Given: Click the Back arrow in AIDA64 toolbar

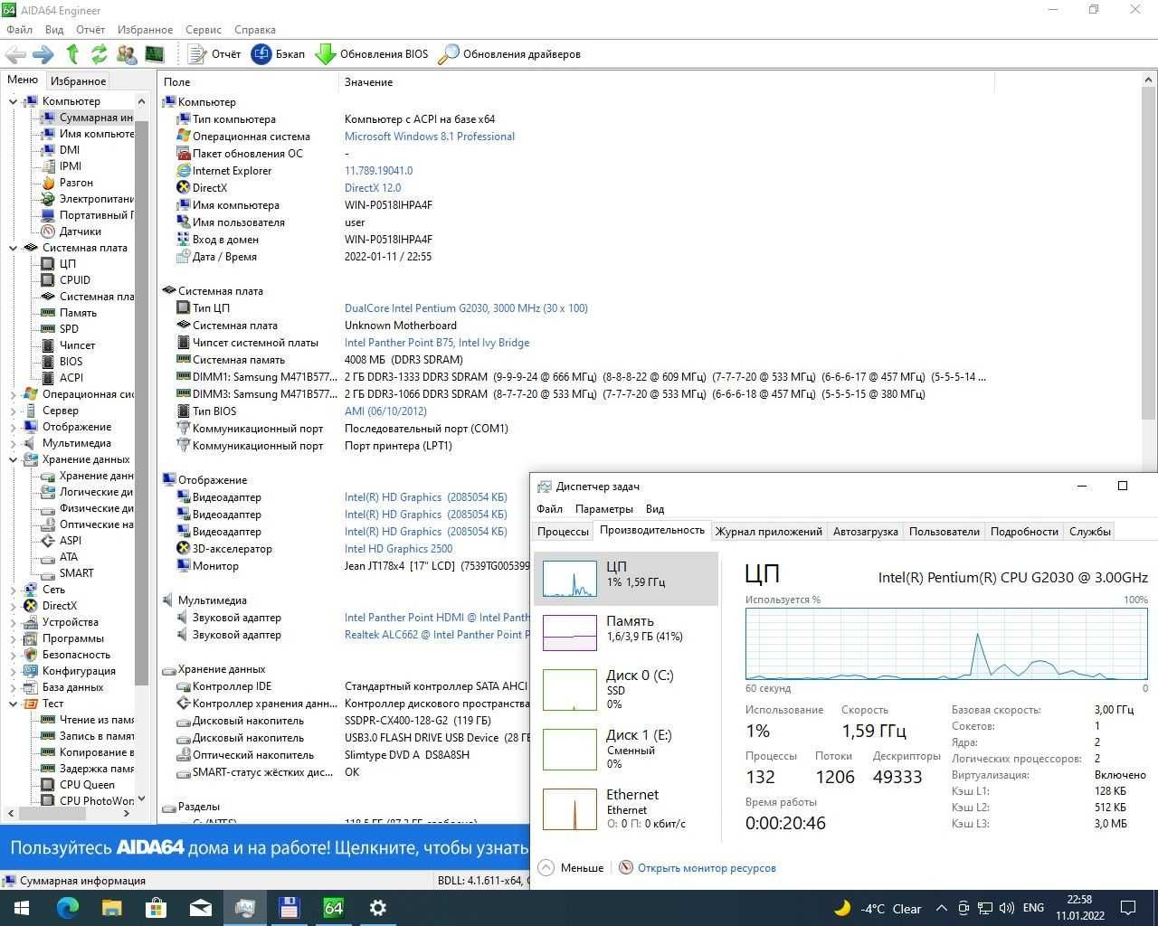Looking at the screenshot, I should click(16, 54).
